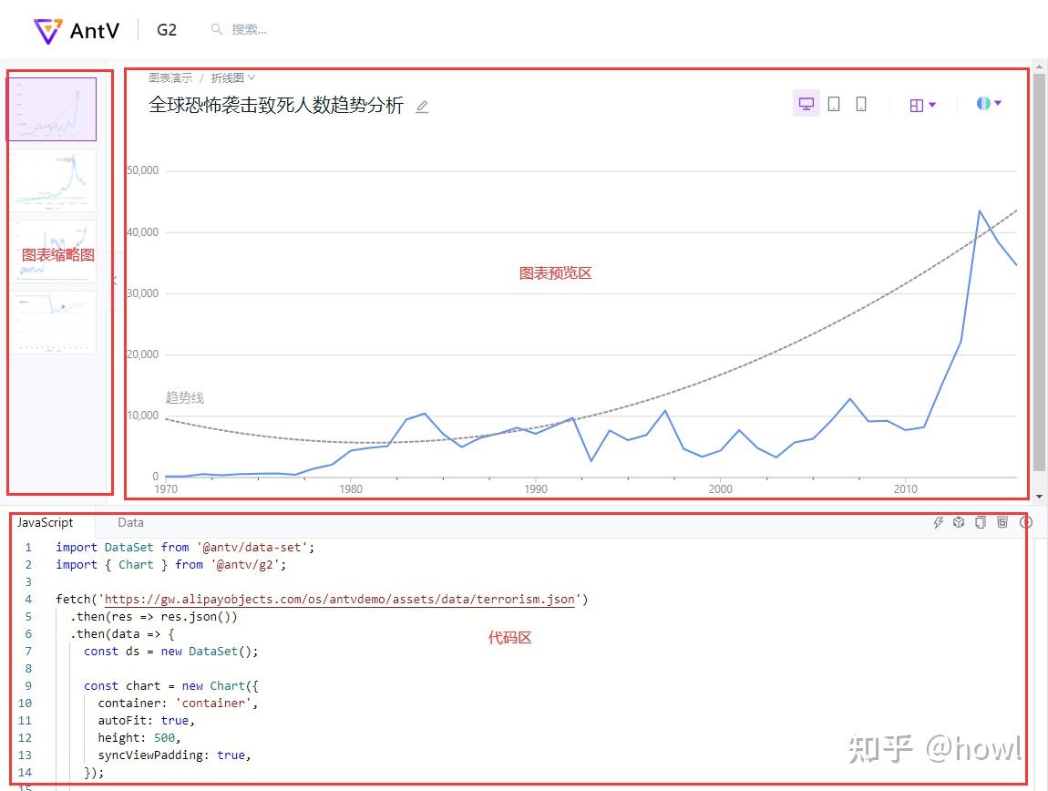Open example in CodeSandbox via cube icon

tap(959, 522)
